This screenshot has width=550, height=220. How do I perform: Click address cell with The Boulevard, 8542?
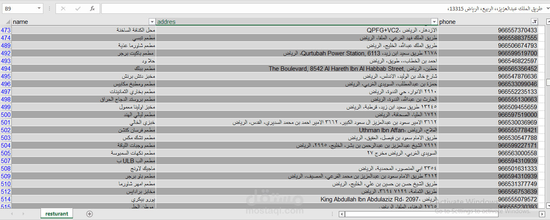coord(297,68)
